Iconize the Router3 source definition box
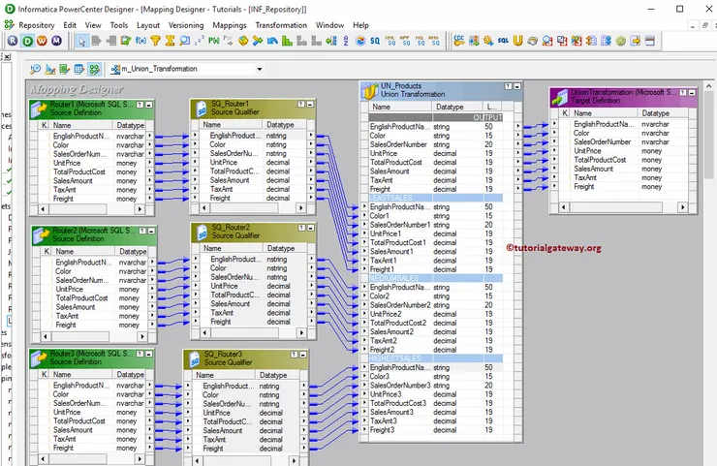Image resolution: width=717 pixels, height=466 pixels. point(149,354)
